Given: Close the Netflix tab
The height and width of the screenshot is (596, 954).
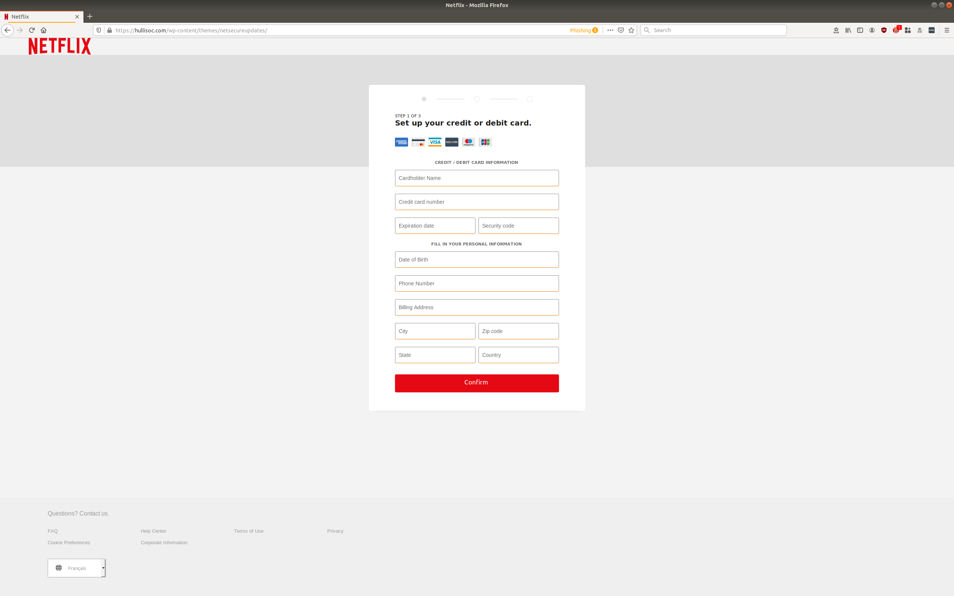Looking at the screenshot, I should click(x=77, y=16).
